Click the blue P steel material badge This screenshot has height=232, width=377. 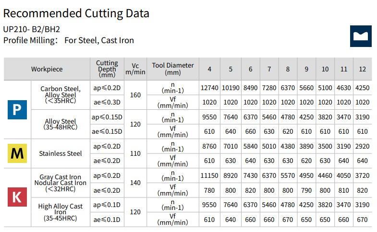coord(17,110)
